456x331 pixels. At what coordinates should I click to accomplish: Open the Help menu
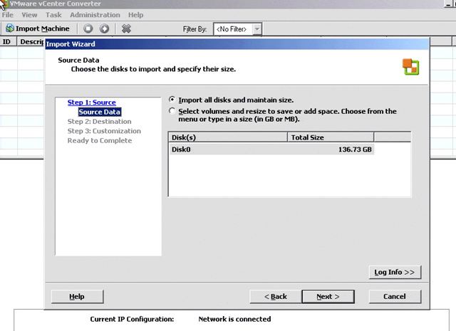[136, 15]
